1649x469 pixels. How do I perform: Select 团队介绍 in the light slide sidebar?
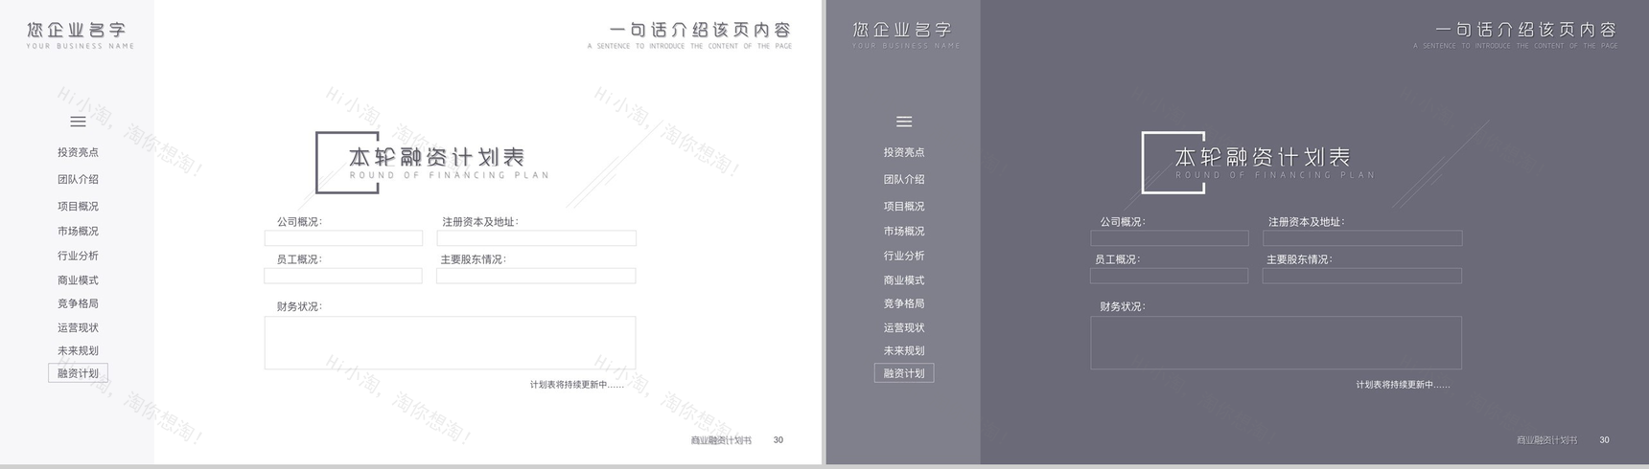pos(78,179)
